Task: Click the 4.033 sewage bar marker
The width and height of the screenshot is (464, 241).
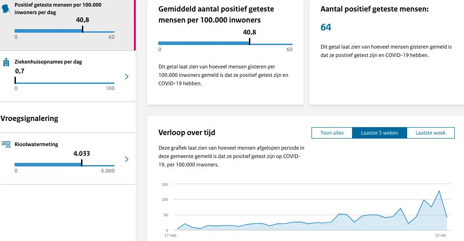Action: (x=82, y=163)
